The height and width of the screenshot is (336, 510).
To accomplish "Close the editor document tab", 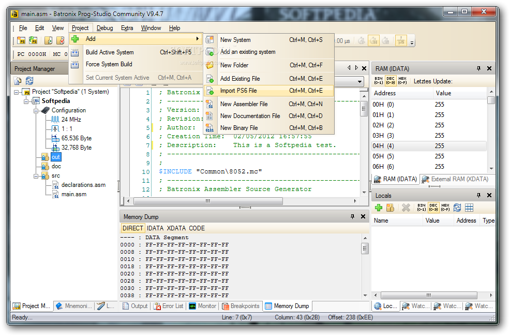I will click(364, 68).
